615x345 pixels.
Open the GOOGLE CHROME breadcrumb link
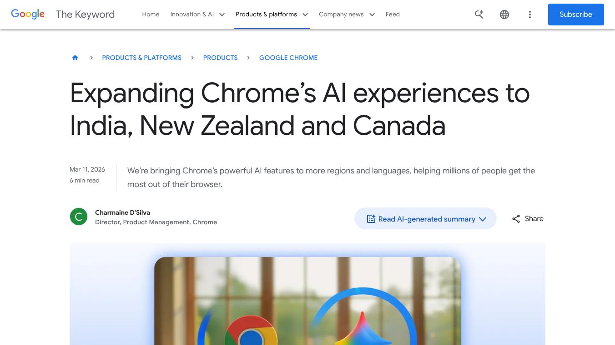288,58
